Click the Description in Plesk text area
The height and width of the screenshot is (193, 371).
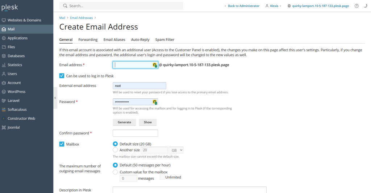[x=189, y=190]
